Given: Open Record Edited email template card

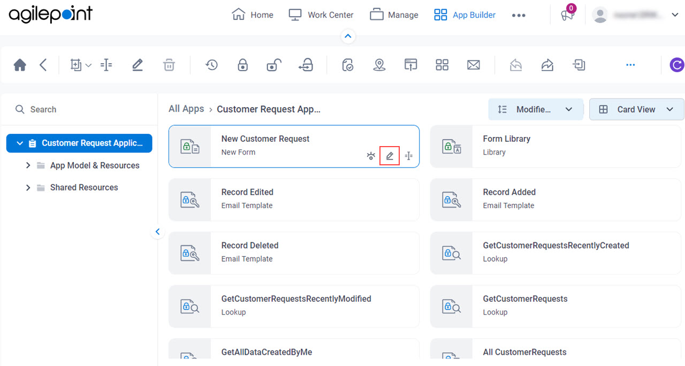Looking at the screenshot, I should (294, 200).
